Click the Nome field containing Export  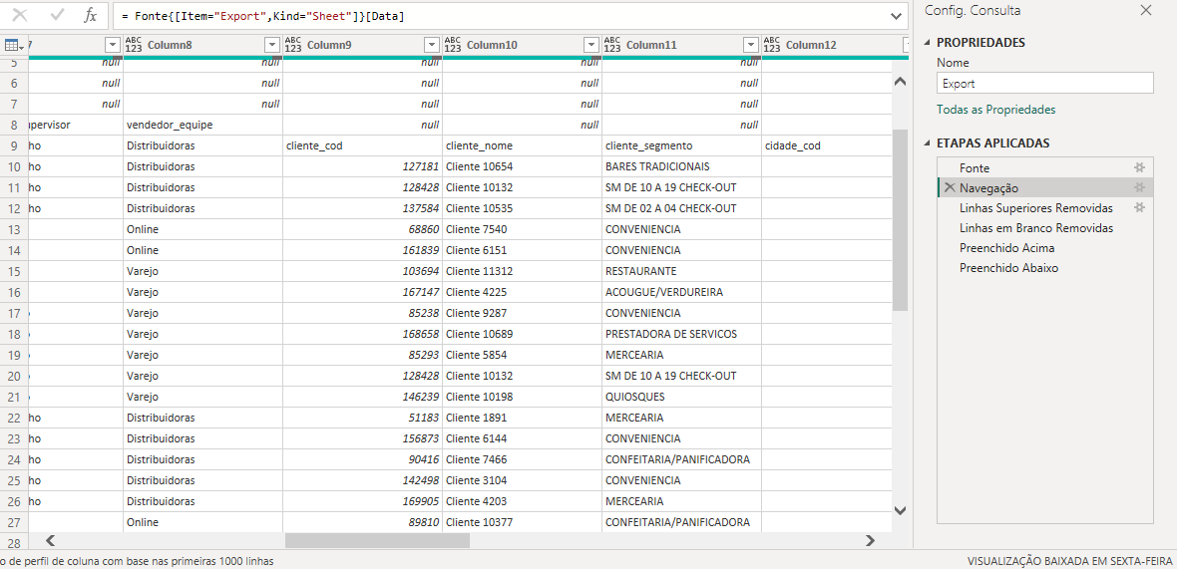click(1045, 84)
